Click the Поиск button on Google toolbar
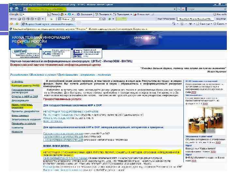Image resolution: width=235 pixels, height=176 pixels. tap(55, 14)
